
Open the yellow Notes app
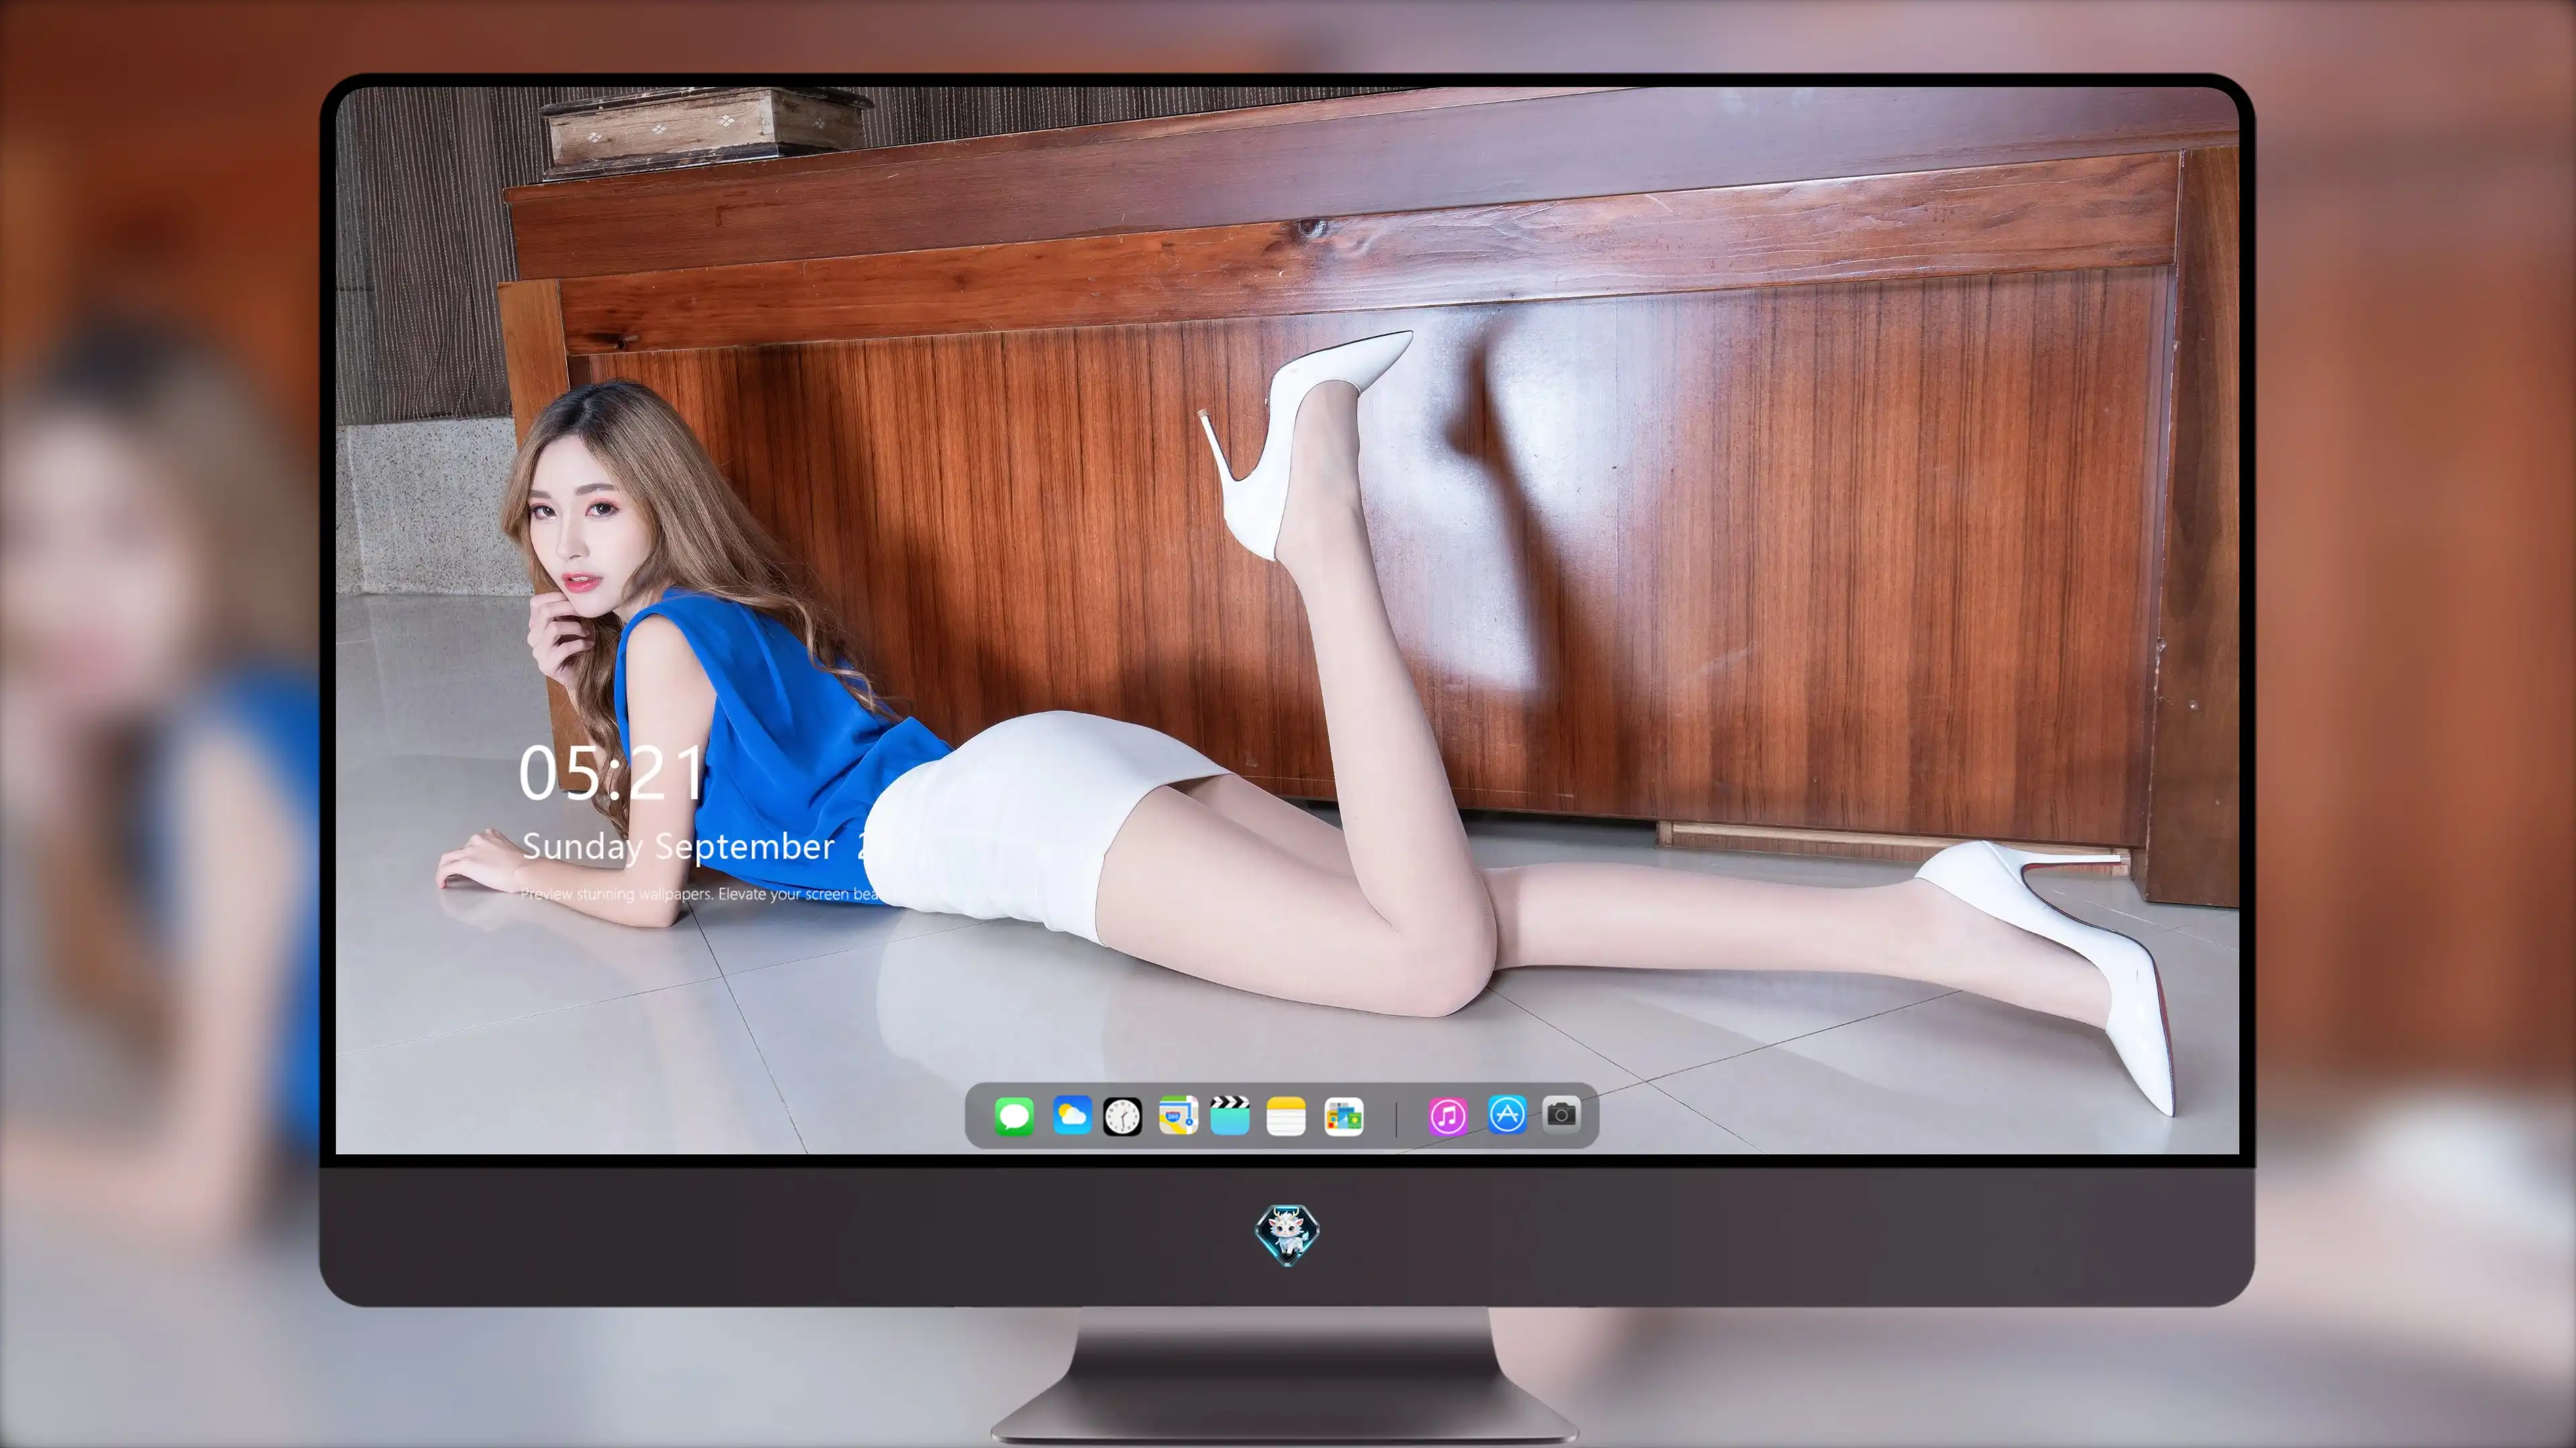1286,1116
